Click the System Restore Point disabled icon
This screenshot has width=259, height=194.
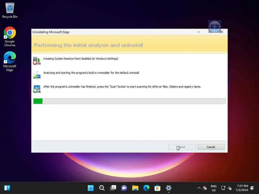click(x=37, y=61)
